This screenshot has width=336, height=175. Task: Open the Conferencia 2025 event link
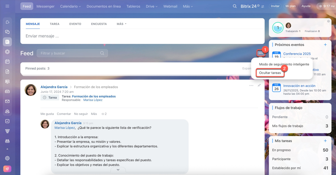[297, 54]
